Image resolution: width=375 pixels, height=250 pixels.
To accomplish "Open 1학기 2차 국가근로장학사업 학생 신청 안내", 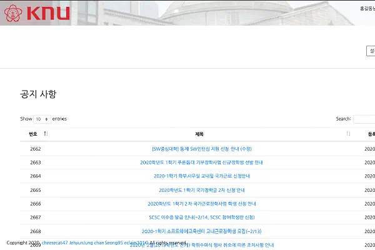I will 202,204.
